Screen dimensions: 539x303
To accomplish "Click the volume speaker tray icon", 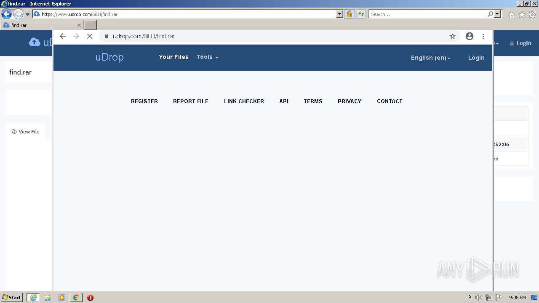I will tap(479, 298).
